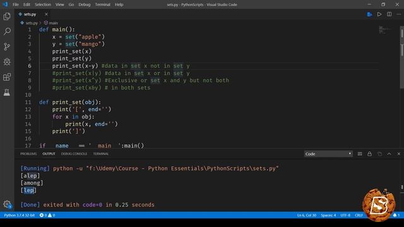404x227 pixels.
Task: Click the editor vertical scrollbar
Action: tap(401, 57)
